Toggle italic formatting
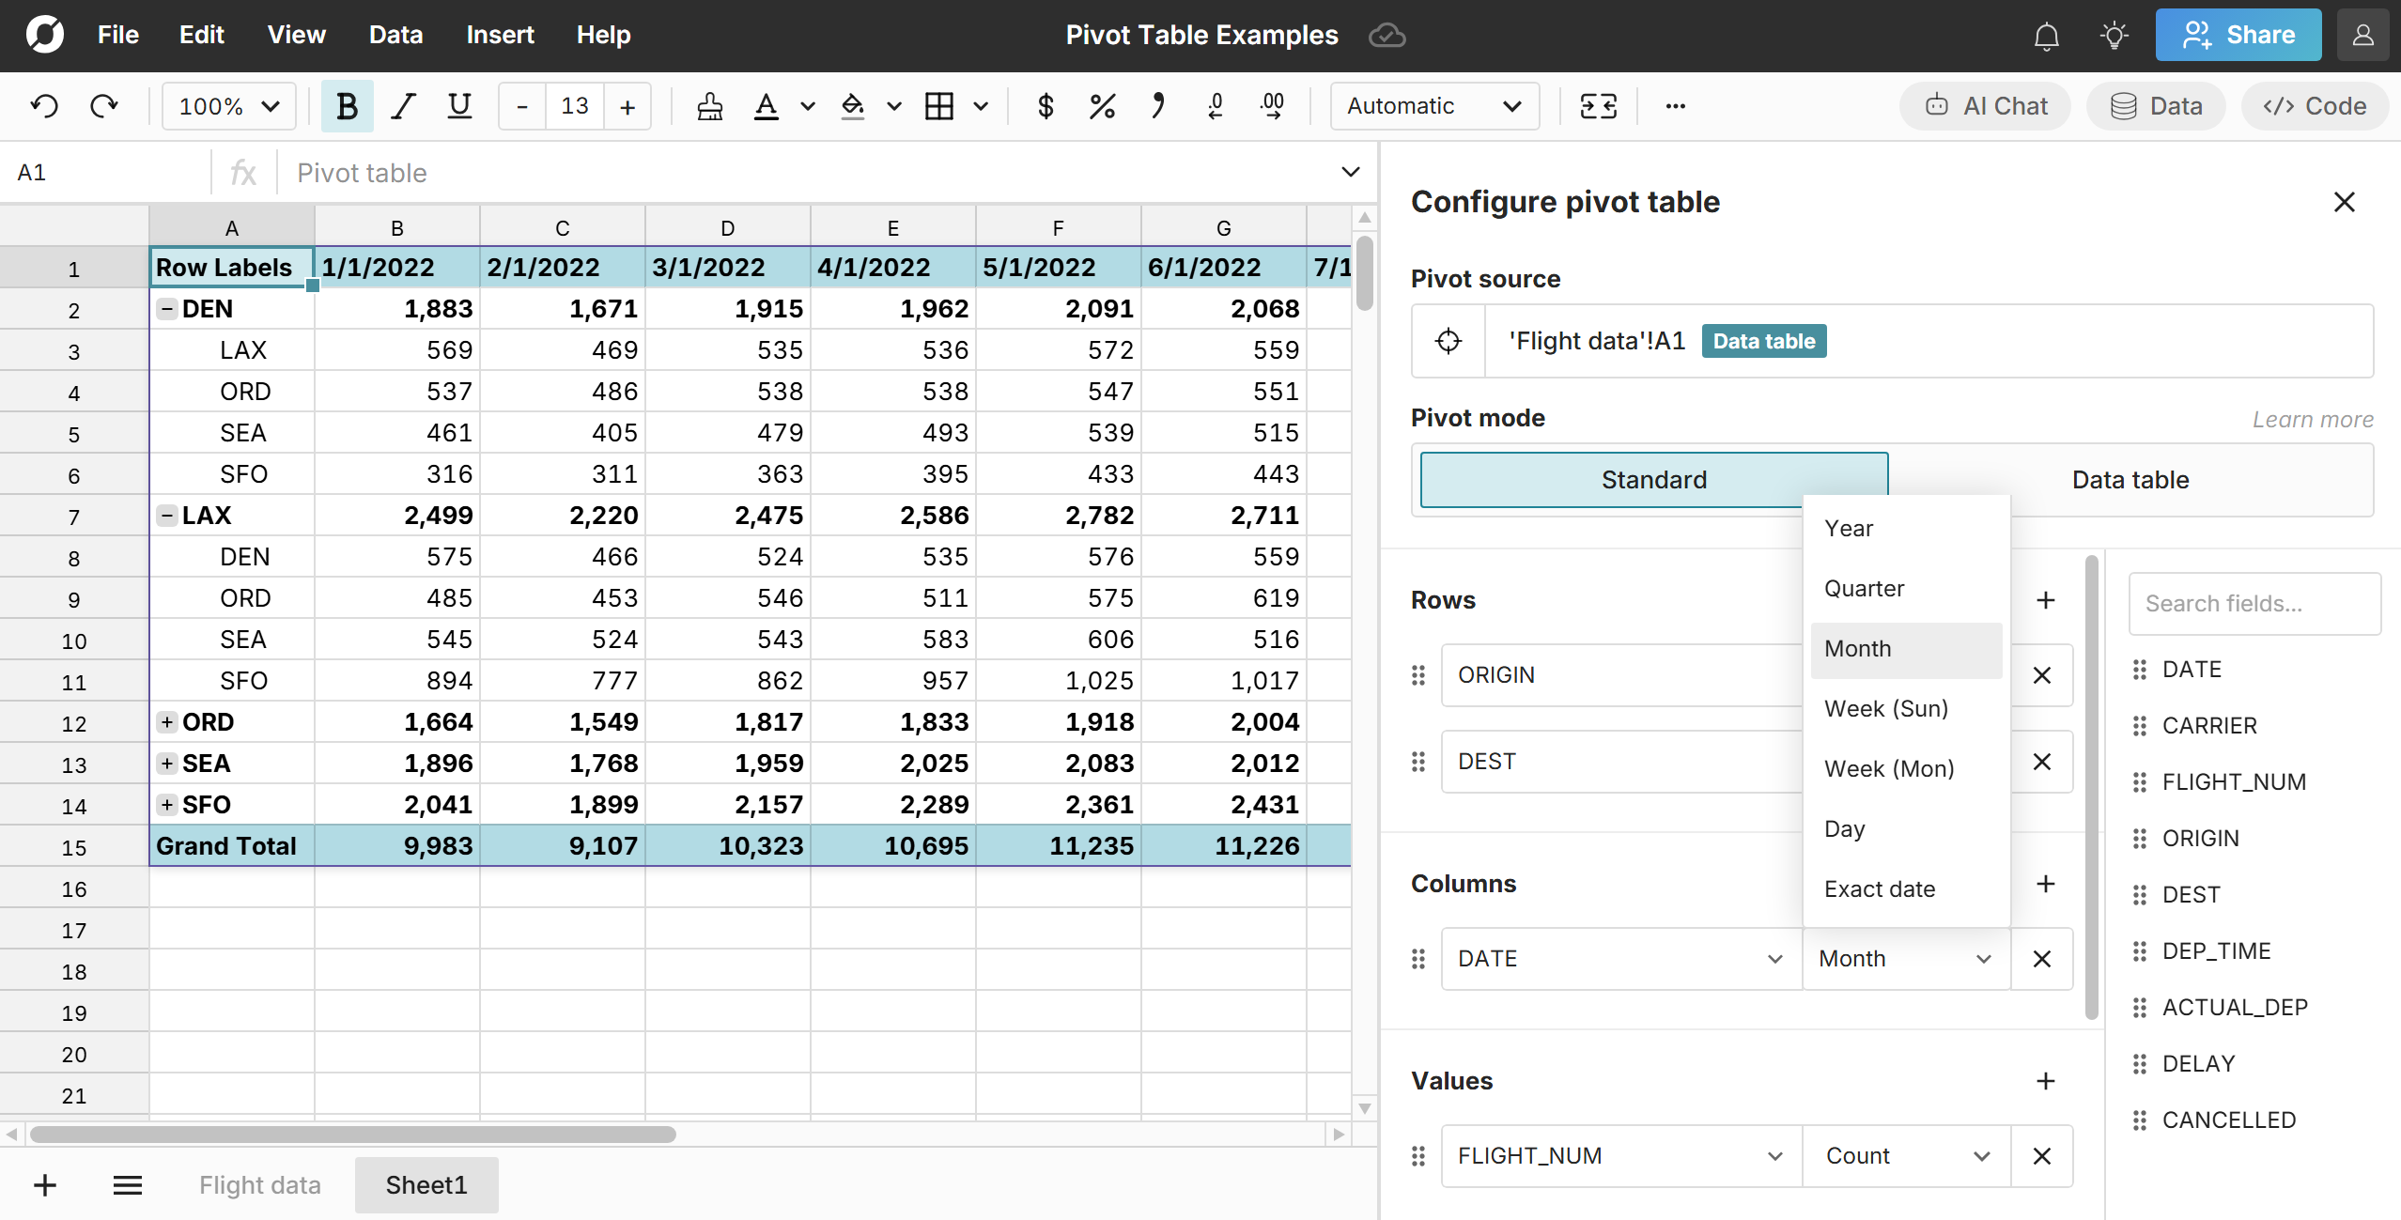Screen dimensions: 2401x1220 click(402, 106)
